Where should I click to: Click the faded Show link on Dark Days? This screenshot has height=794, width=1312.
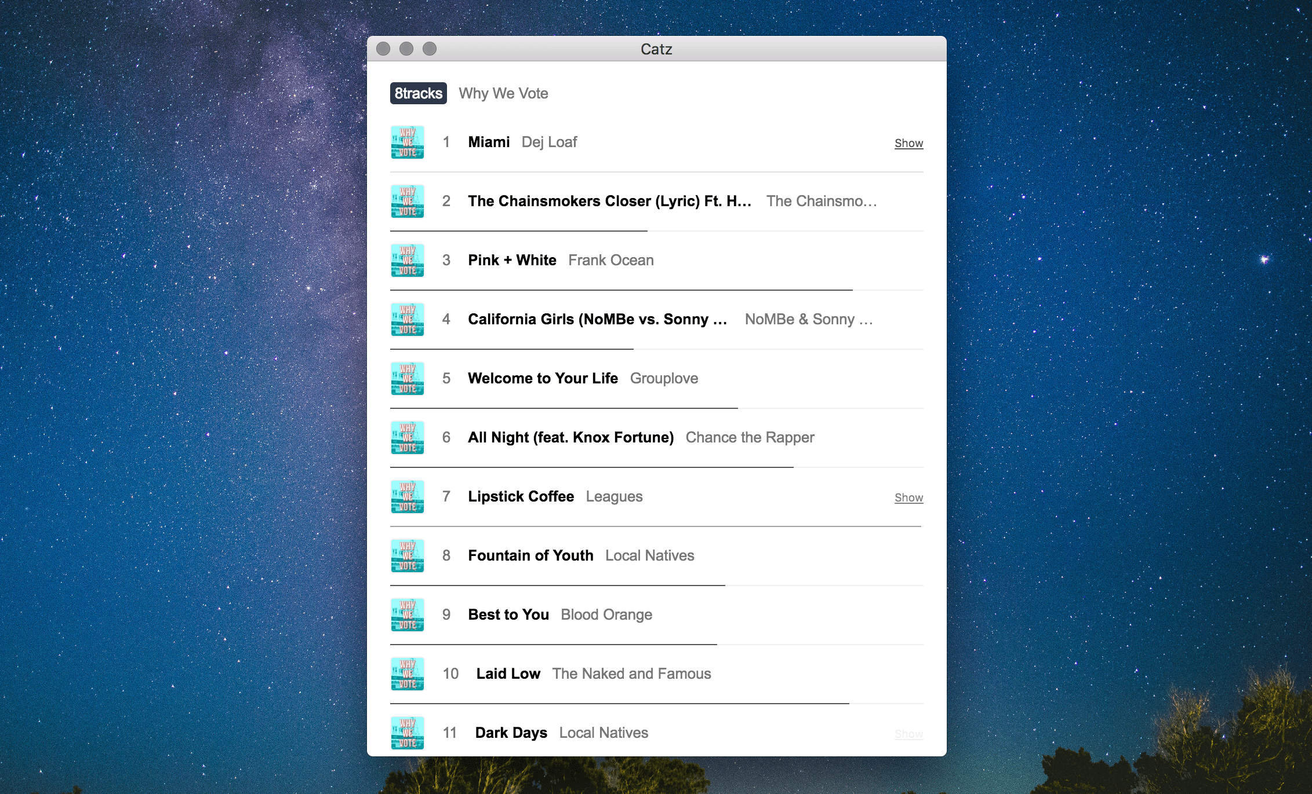908,734
